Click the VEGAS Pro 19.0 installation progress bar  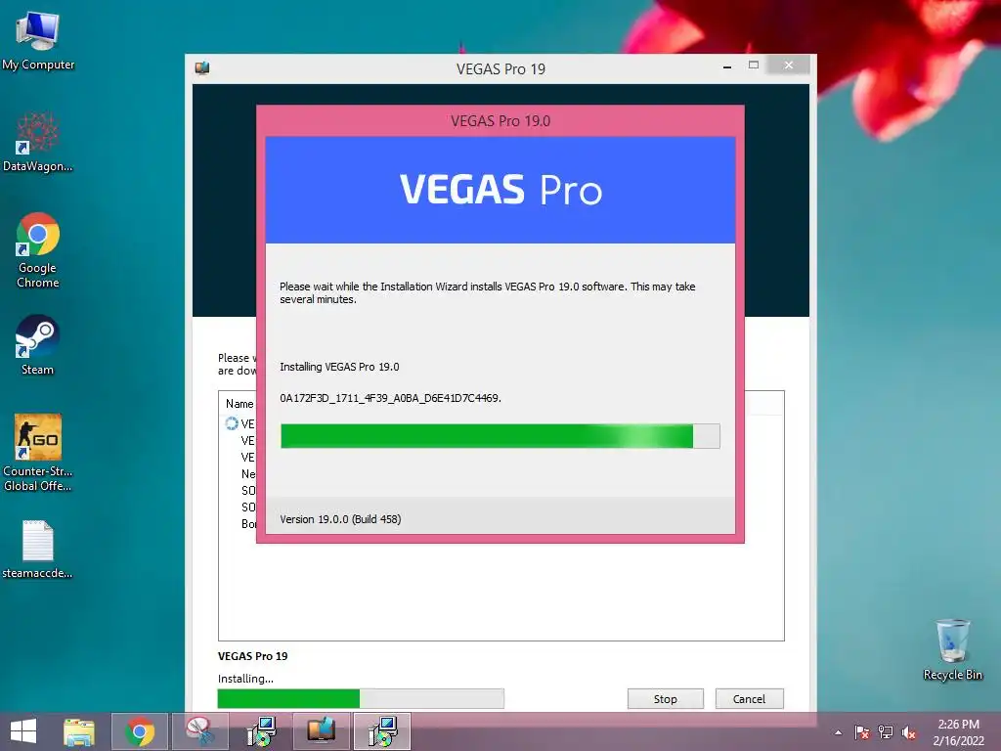(500, 436)
